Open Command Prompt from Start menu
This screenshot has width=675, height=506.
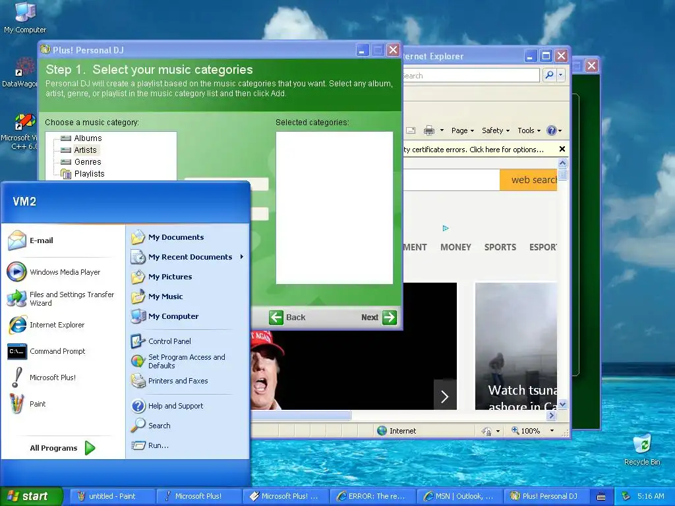coord(47,351)
